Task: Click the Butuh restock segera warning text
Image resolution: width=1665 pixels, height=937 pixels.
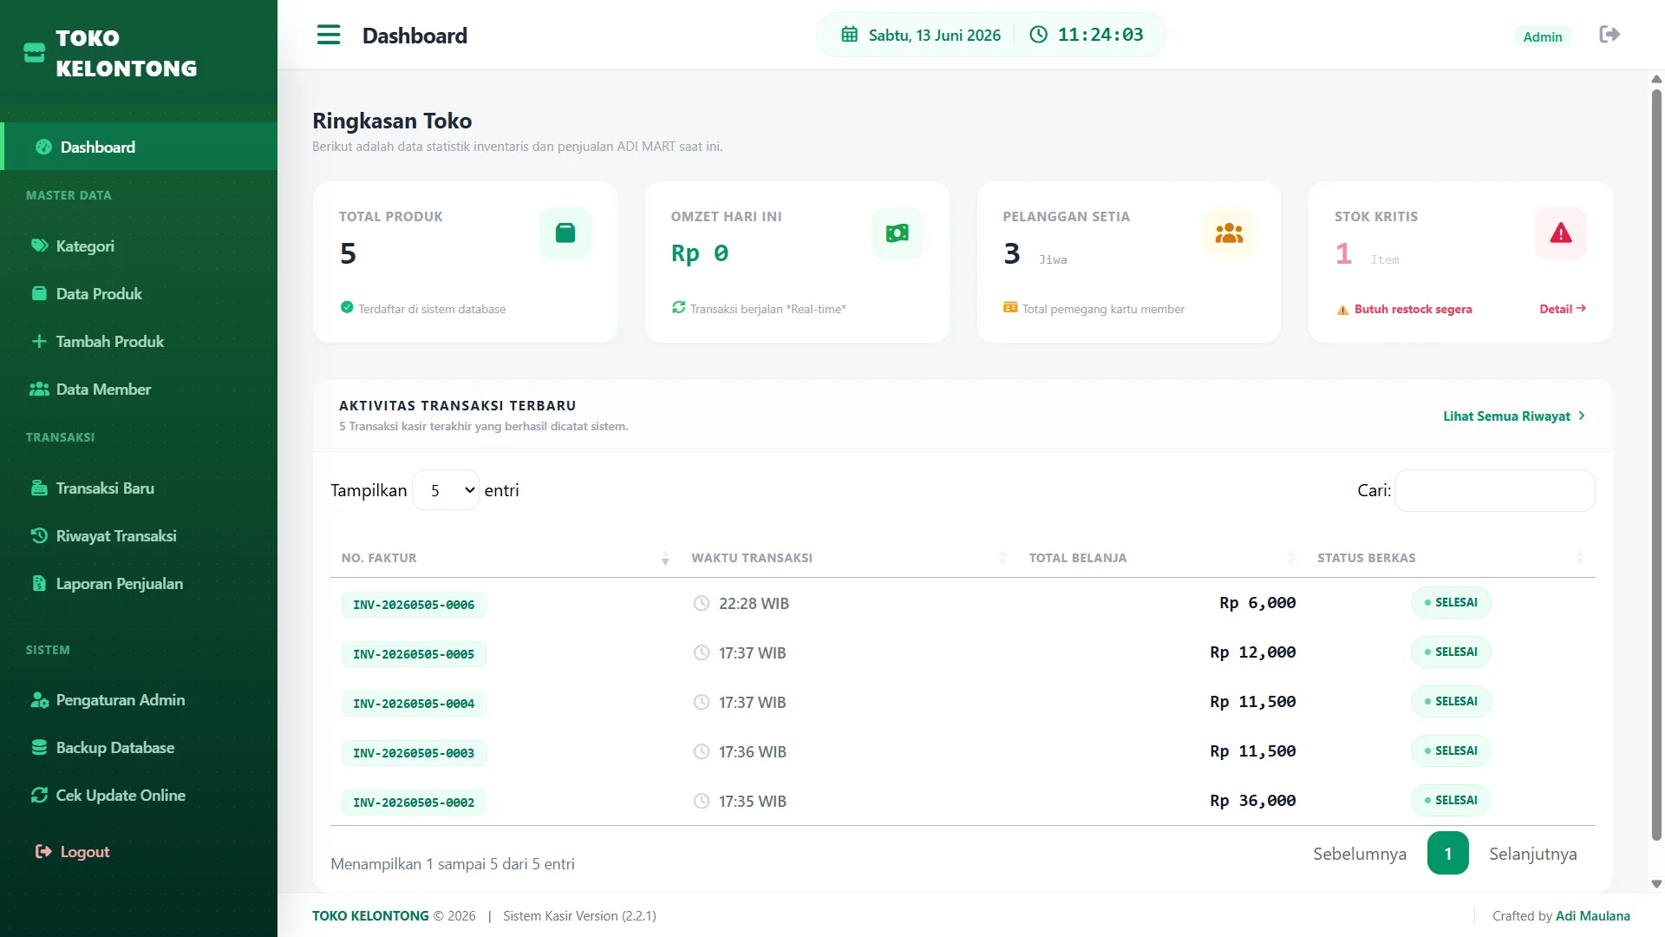Action: click(1414, 309)
